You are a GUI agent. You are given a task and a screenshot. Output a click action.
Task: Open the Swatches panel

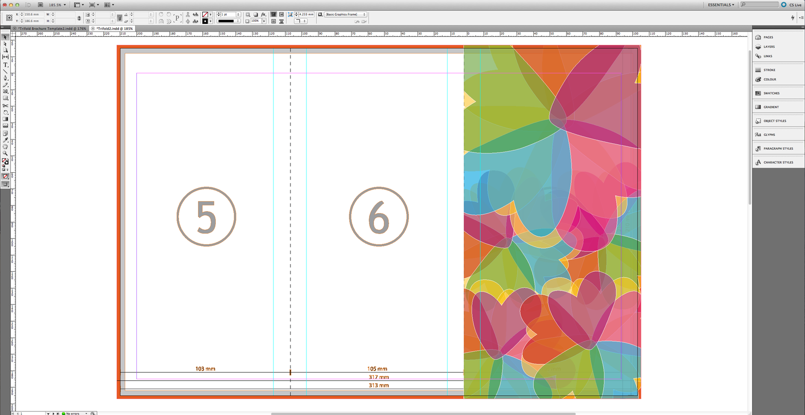coord(771,93)
